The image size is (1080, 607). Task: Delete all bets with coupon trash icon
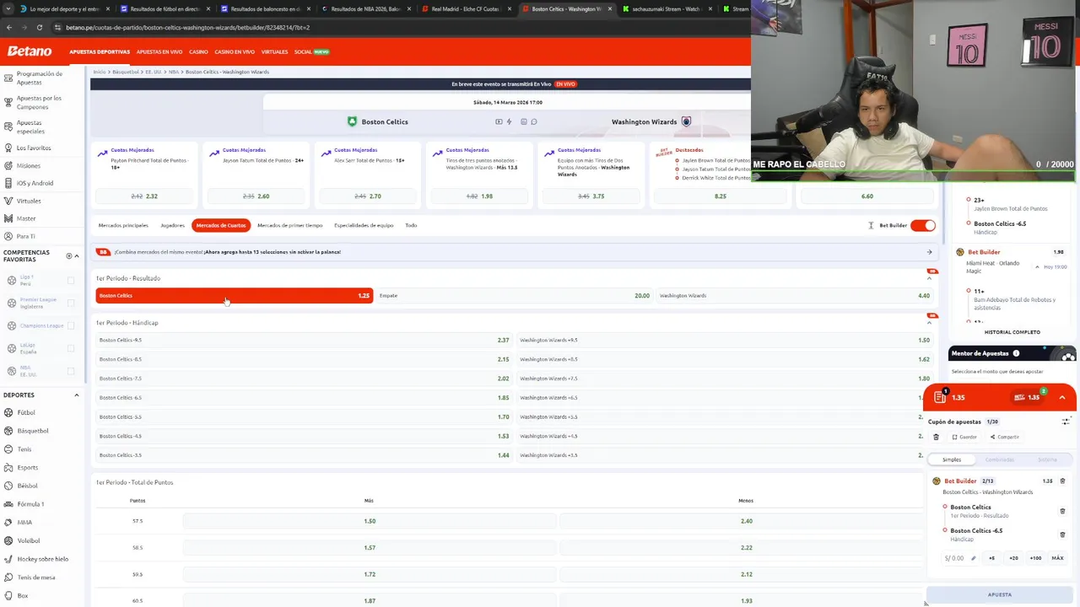(x=936, y=437)
